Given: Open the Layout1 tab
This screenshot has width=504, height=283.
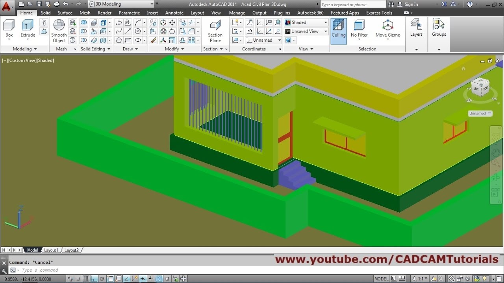Looking at the screenshot, I should 51,250.
